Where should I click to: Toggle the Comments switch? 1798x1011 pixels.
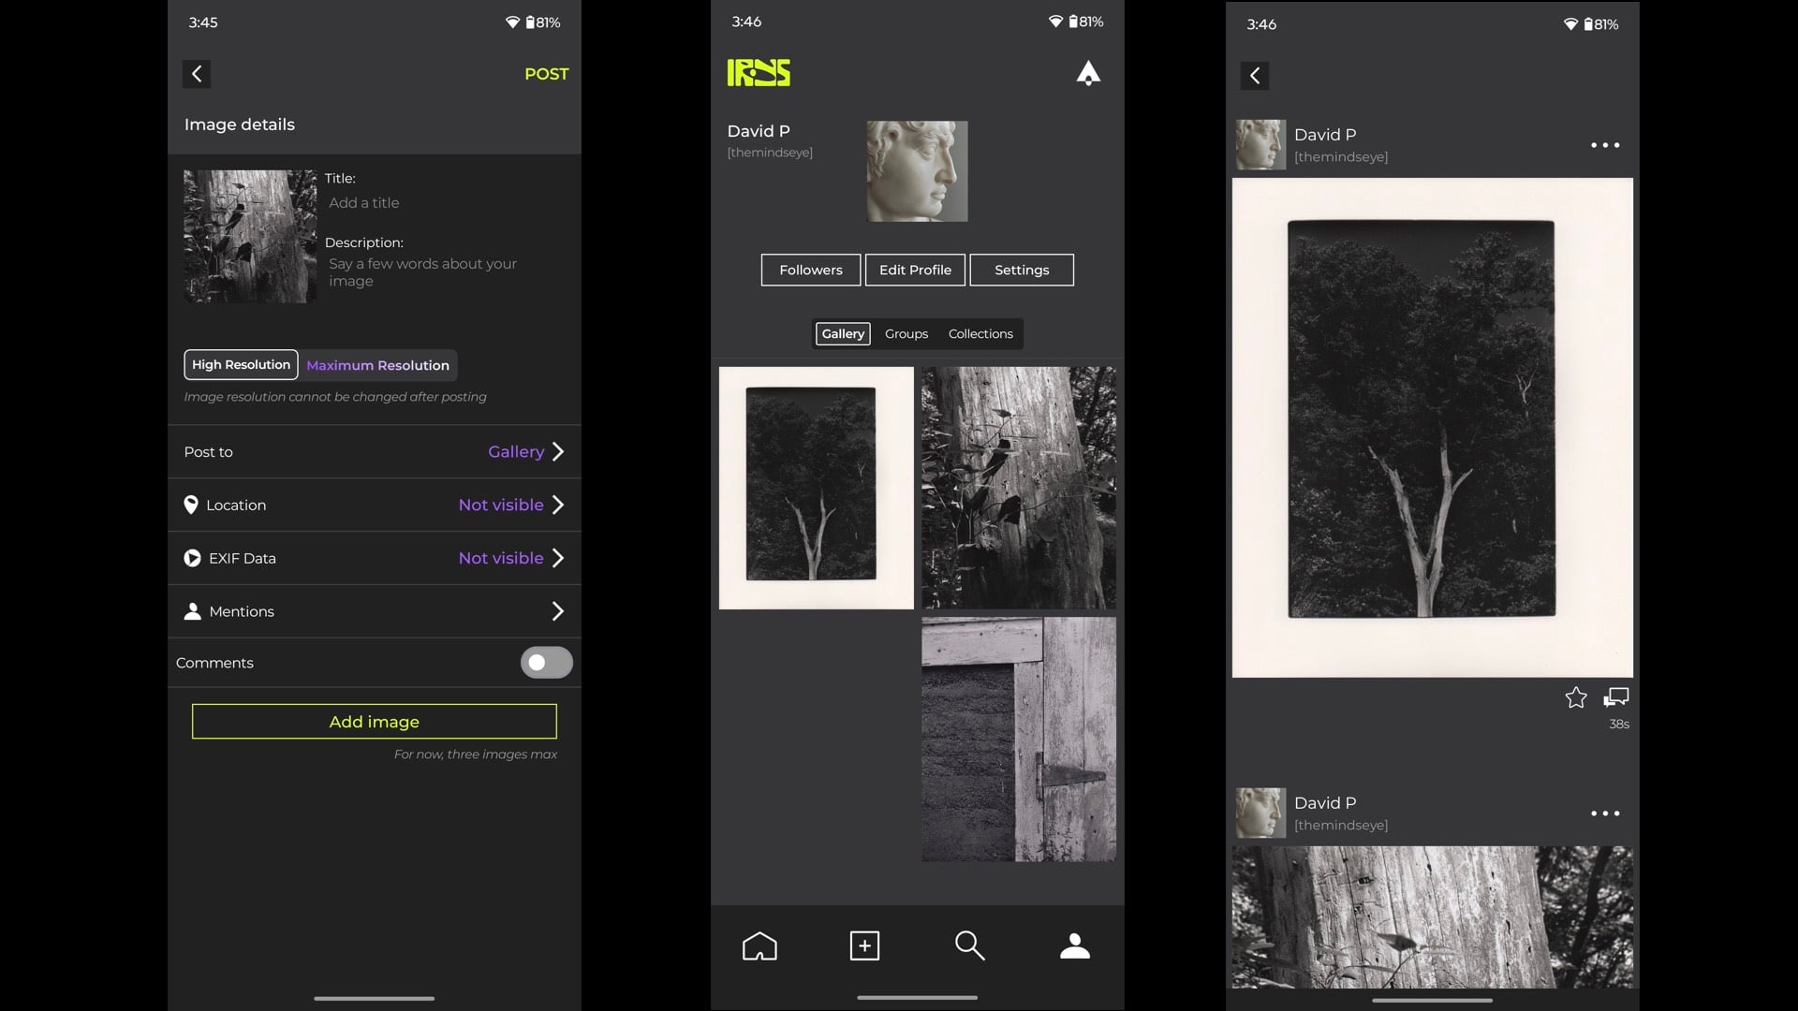click(546, 663)
